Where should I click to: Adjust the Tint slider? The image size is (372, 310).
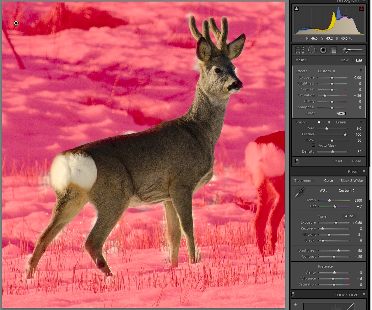pyautogui.click(x=335, y=206)
